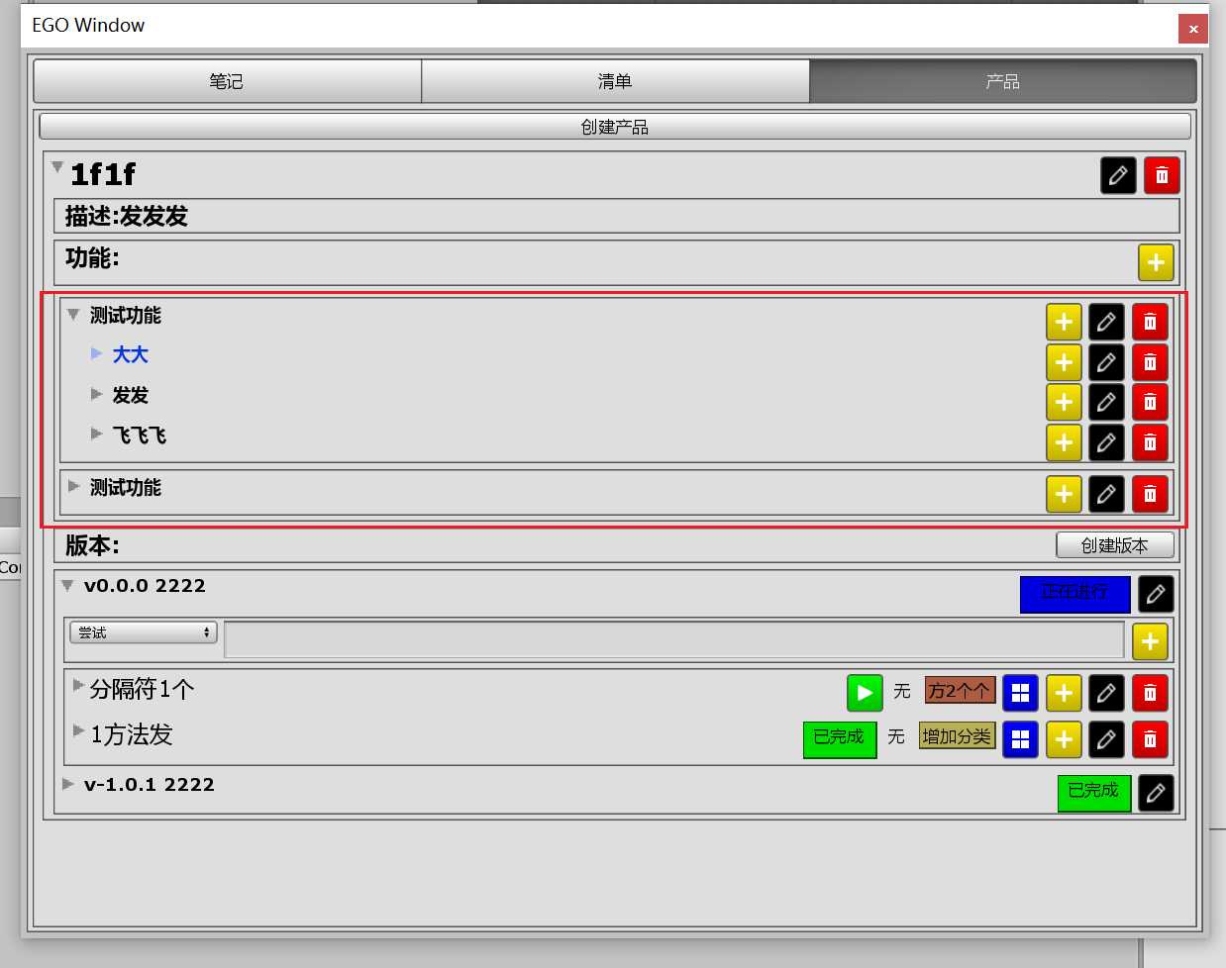Image resolution: width=1226 pixels, height=968 pixels.
Task: Switch to the 清单 tab
Action: pyautogui.click(x=615, y=81)
